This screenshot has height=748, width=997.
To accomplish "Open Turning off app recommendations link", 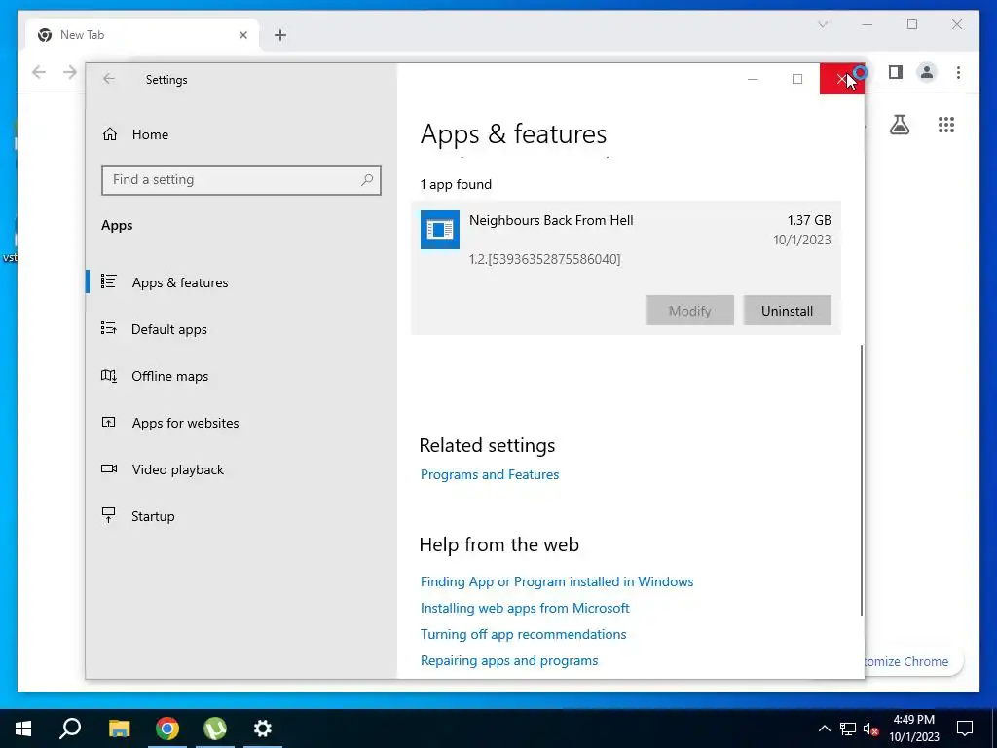I will [x=523, y=634].
